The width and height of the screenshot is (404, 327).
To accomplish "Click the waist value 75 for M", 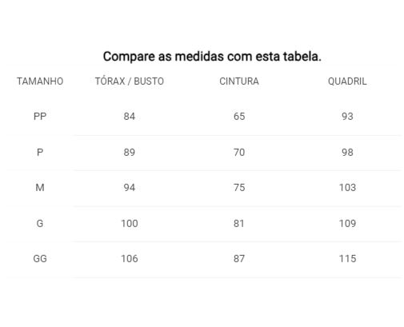I will point(239,188).
